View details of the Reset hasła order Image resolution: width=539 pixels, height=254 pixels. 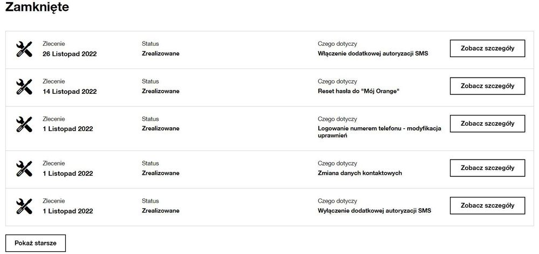tap(487, 86)
